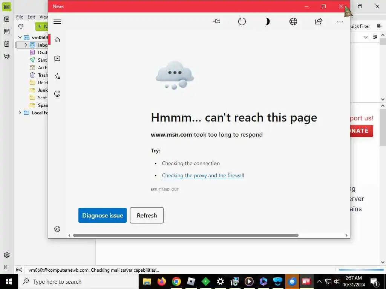Open Firefox from the taskbar
Screen dimensions: 386x289
coord(161,281)
